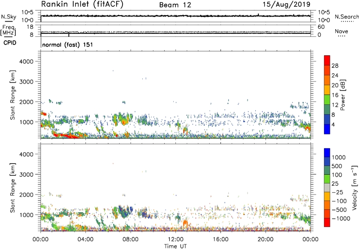
Task: Pick the bright blue top Velocity colorbar segment
Action: click(327, 153)
